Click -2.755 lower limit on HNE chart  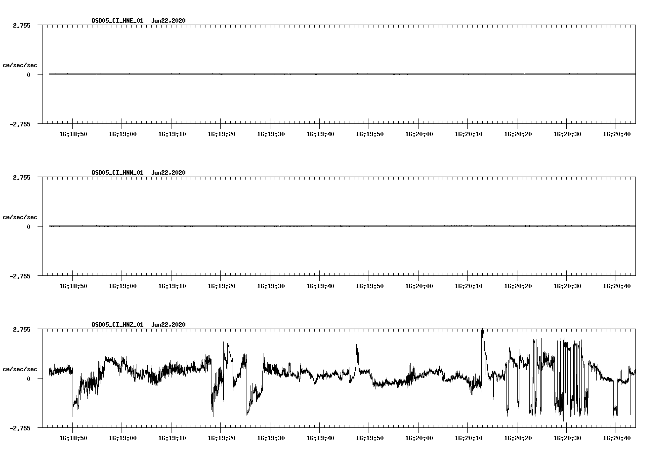[x=20, y=124]
